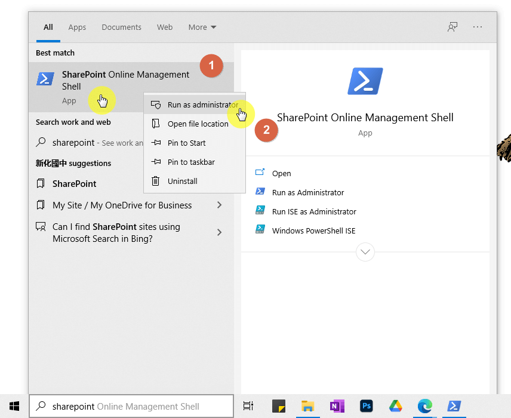Screen dimensions: 511x418
Task: Click the chat-person icon beside Bing question
Action: 41,226
